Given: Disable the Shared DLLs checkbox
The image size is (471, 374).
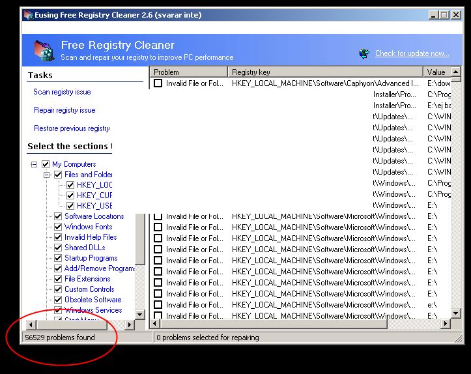Looking at the screenshot, I should (58, 248).
